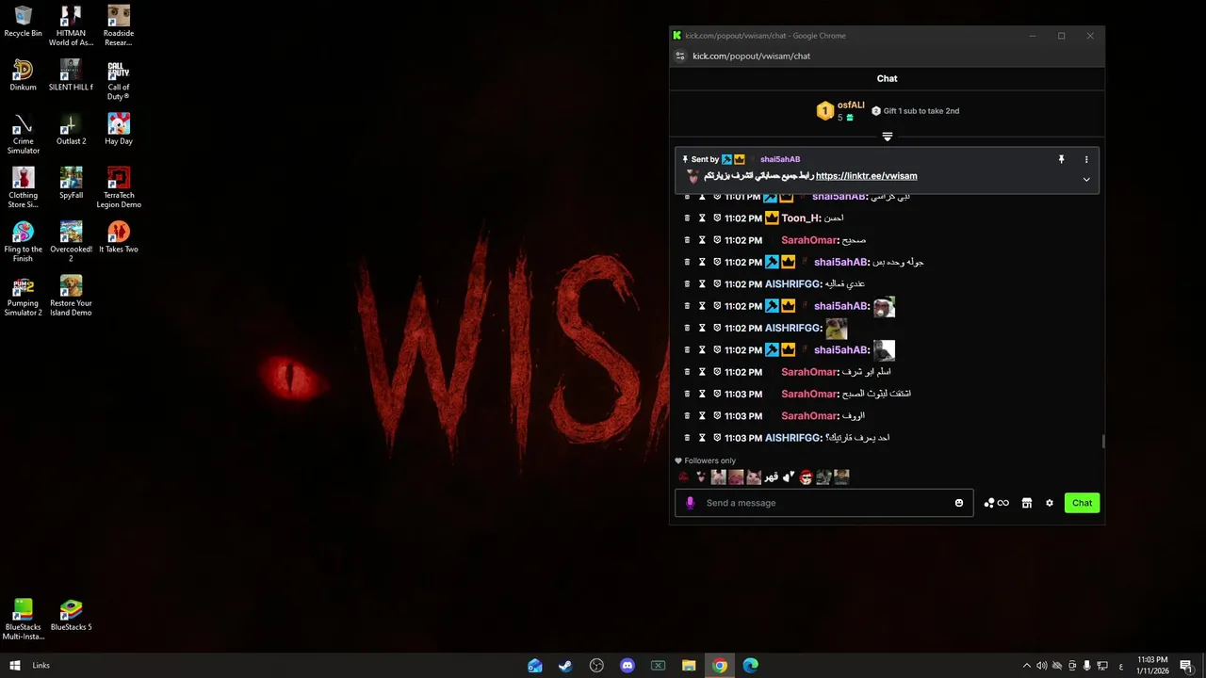The height and width of the screenshot is (678, 1206).
Task: Select the HITMAN World of Assassination desktop icon
Action: click(72, 25)
